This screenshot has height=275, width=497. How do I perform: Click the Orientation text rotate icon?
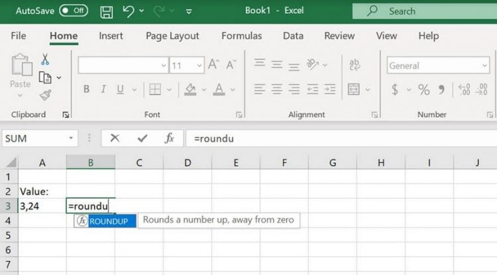click(313, 64)
